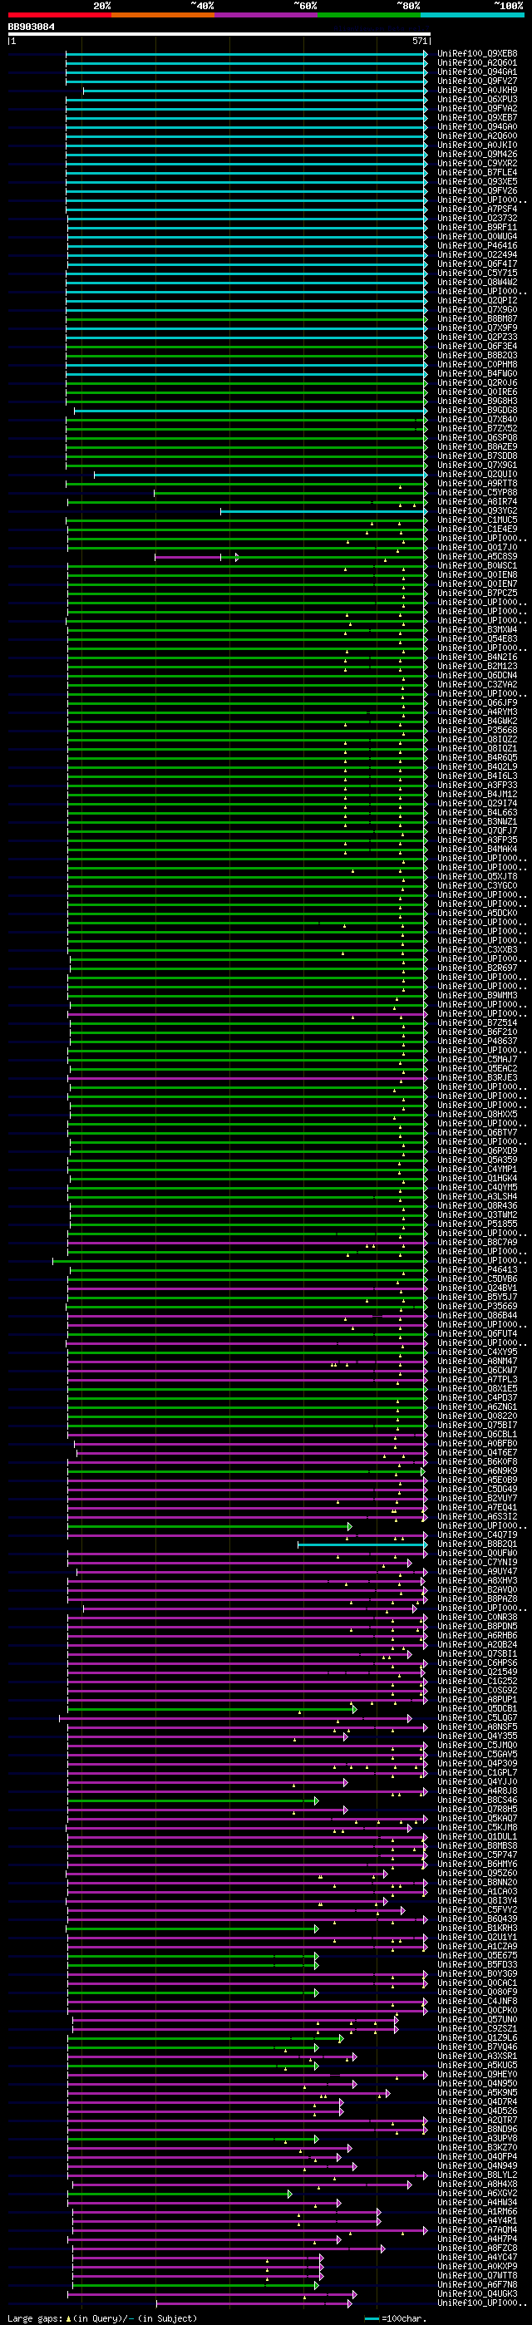532x2325 pixels.
Task: Click the green alignment bar for UniRef100_Q1Z9L6
Action: point(205,2039)
